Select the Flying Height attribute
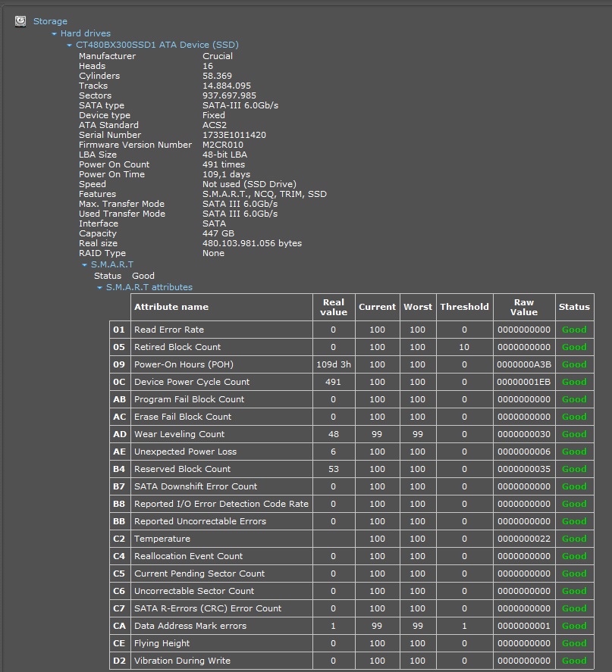The image size is (612, 672). [x=162, y=643]
